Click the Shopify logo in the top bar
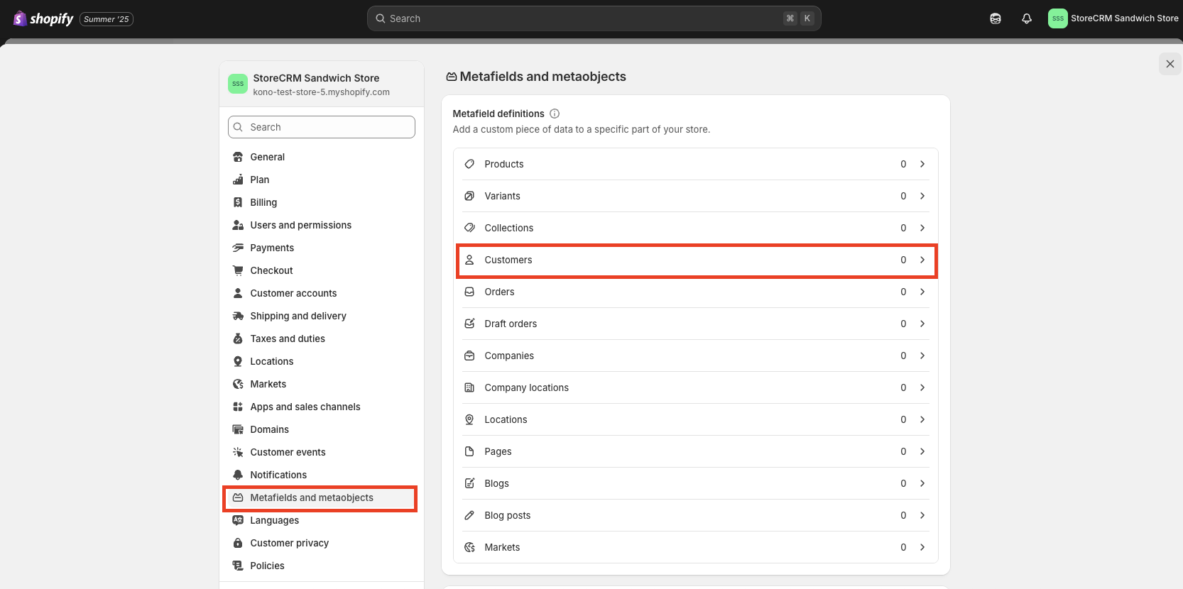 coord(43,18)
